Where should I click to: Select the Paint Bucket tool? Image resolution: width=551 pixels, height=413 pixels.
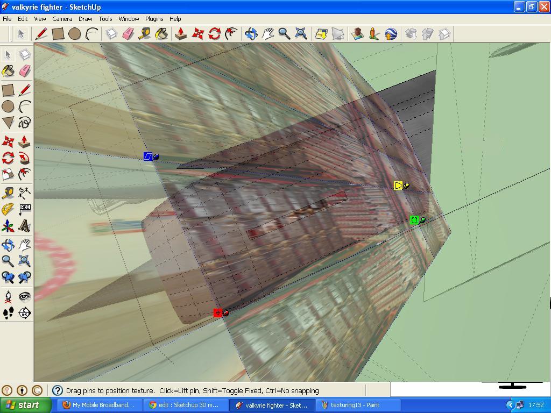(x=8, y=70)
